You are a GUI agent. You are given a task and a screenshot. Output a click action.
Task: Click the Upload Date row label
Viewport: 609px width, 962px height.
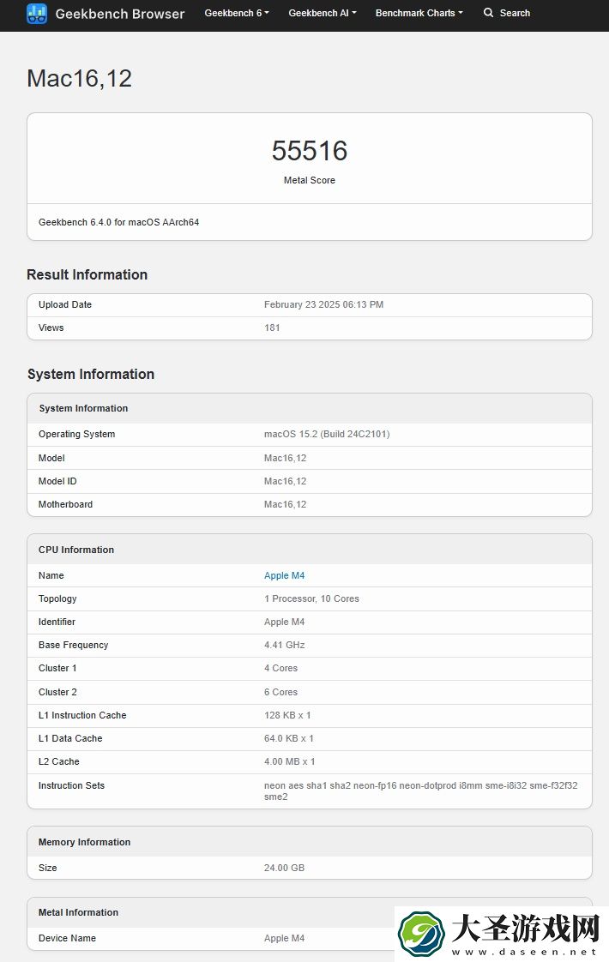click(x=65, y=304)
